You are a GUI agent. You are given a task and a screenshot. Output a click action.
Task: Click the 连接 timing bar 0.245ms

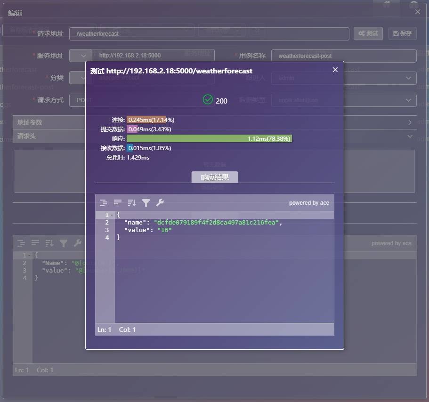[146, 120]
